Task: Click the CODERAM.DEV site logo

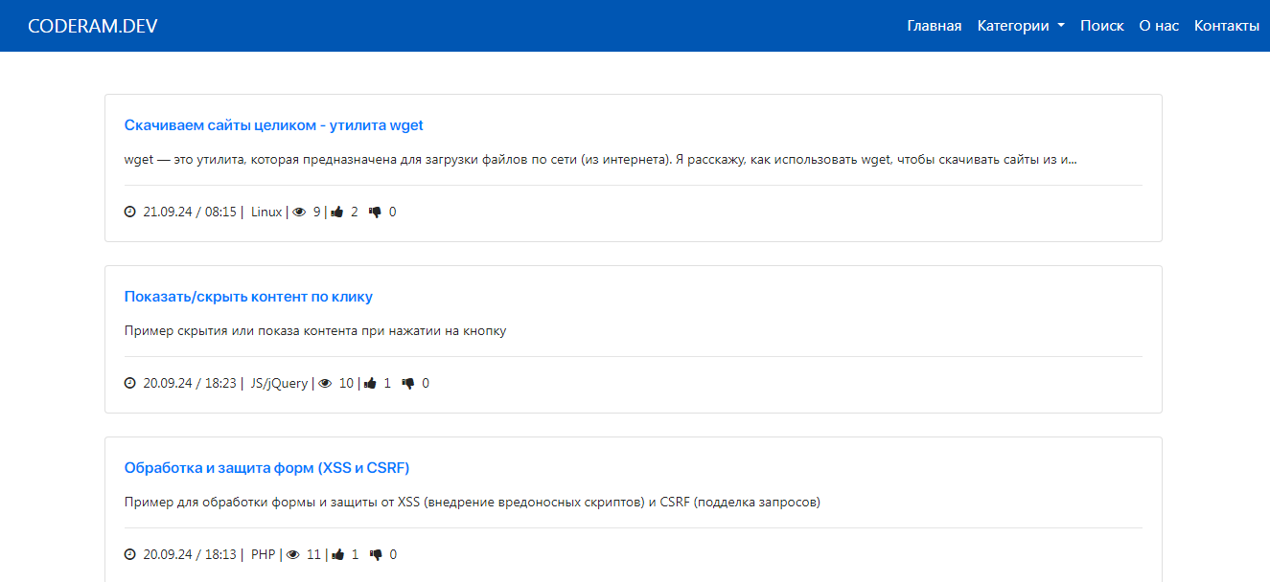Action: (x=93, y=26)
